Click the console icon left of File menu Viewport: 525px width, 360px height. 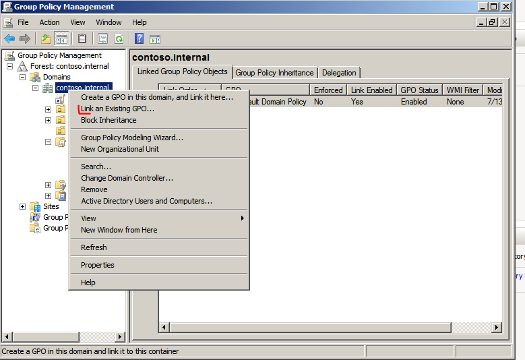(8, 22)
